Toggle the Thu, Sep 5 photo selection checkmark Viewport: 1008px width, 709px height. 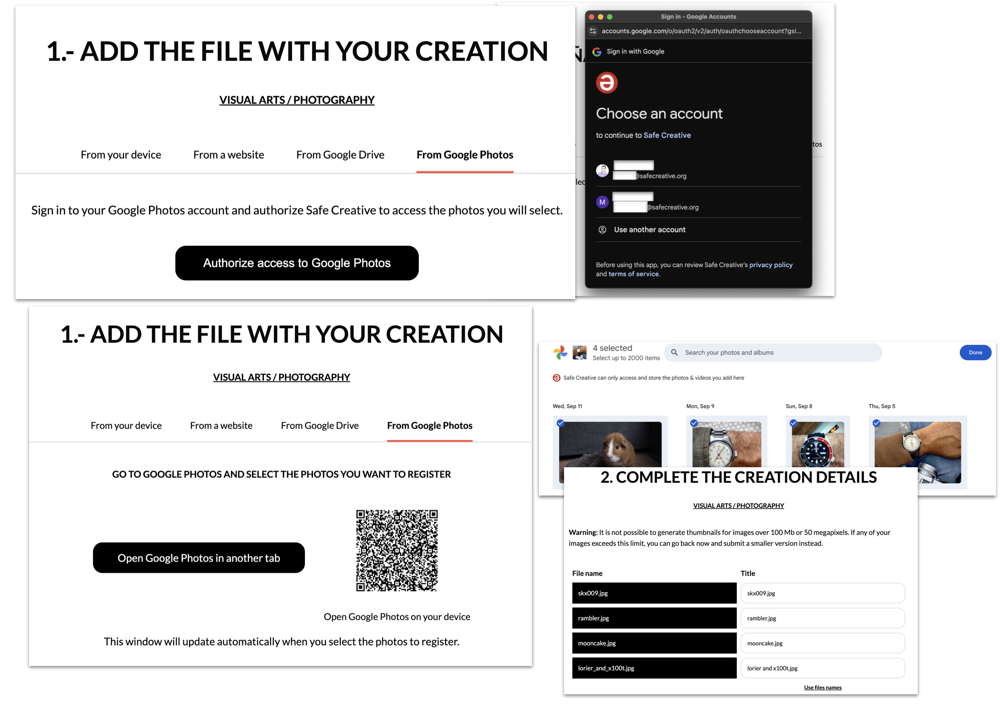tap(876, 423)
